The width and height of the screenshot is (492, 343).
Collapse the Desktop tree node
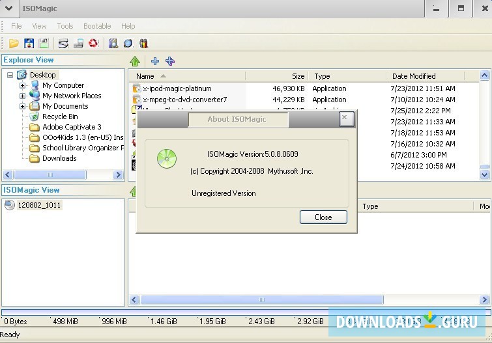(x=10, y=75)
